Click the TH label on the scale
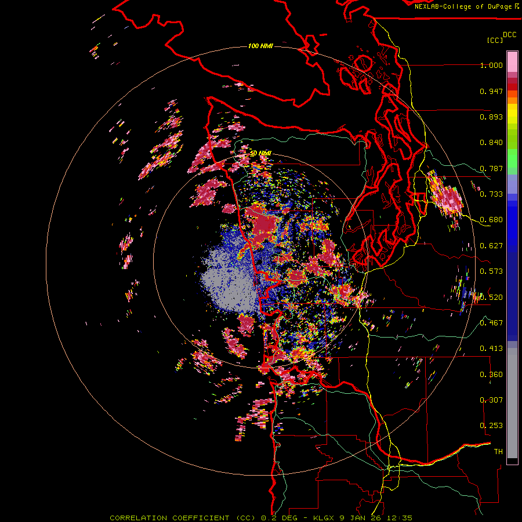The width and height of the screenshot is (522, 522). (498, 452)
